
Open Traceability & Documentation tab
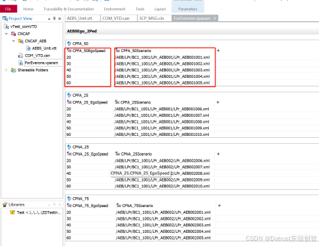pyautogui.click(x=69, y=9)
